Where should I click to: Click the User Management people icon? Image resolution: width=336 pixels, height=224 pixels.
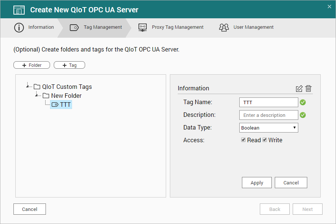[x=224, y=28]
